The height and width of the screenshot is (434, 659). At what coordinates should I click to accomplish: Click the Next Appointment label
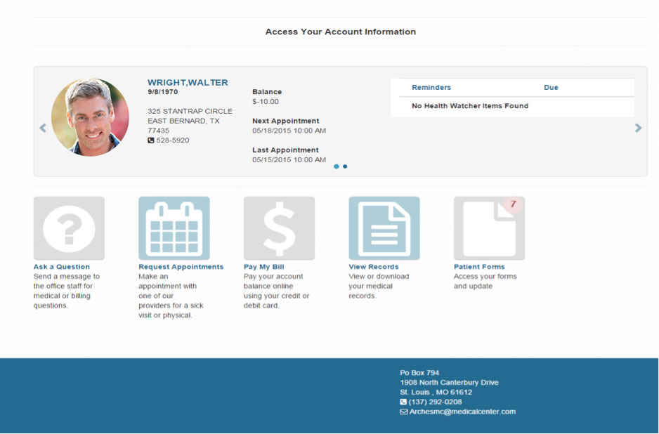pyautogui.click(x=286, y=121)
